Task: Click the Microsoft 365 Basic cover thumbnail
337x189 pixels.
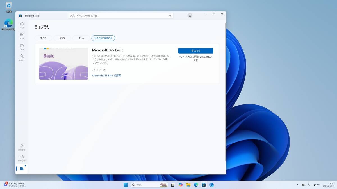Action: click(63, 64)
